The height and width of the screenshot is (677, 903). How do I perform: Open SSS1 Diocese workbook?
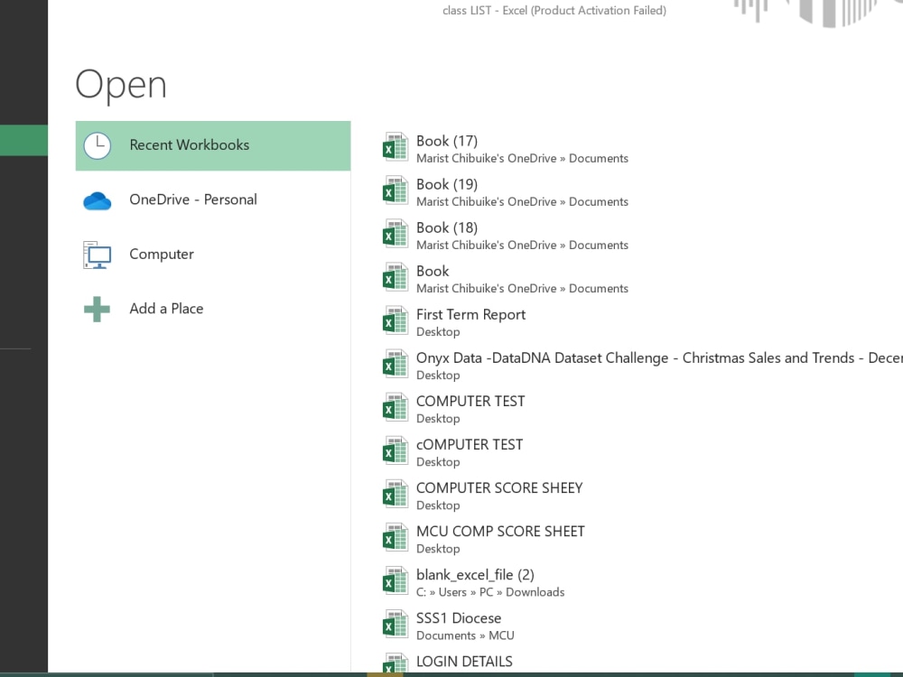click(459, 618)
